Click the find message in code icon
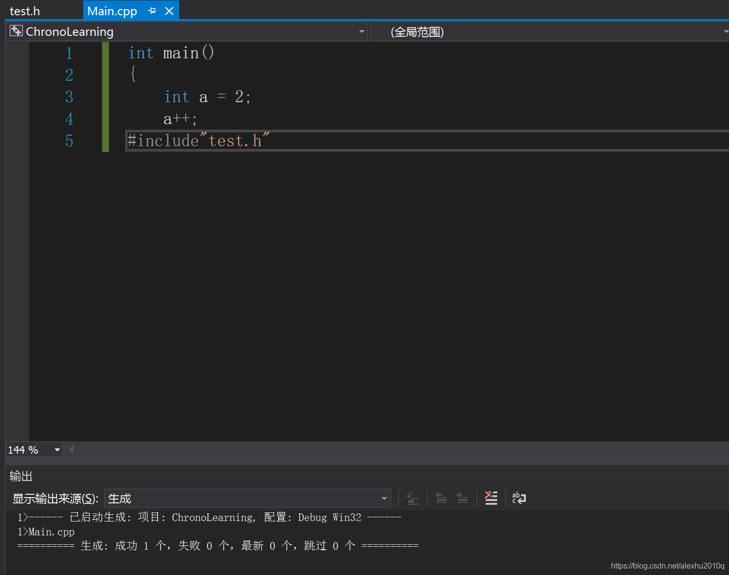The image size is (729, 575). 412,498
